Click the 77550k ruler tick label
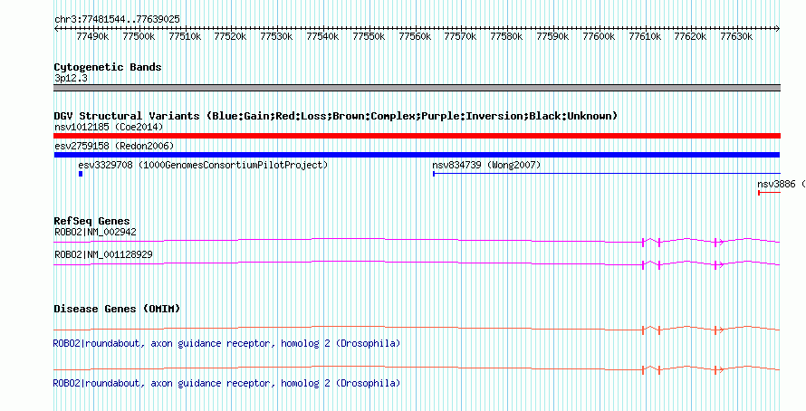The width and height of the screenshot is (806, 411). 369,37
